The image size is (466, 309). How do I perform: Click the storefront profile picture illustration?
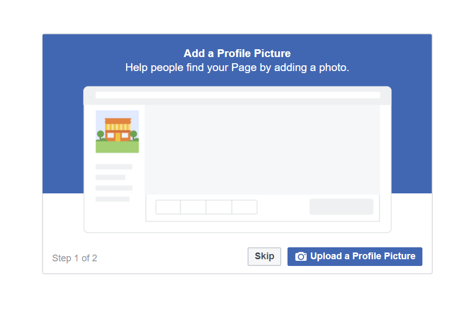tap(117, 132)
